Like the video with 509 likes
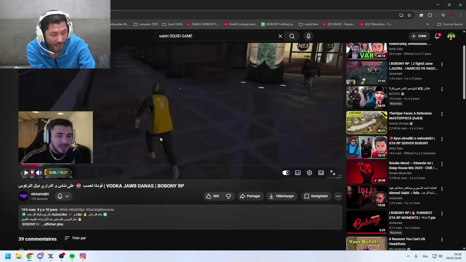 pyautogui.click(x=213, y=196)
